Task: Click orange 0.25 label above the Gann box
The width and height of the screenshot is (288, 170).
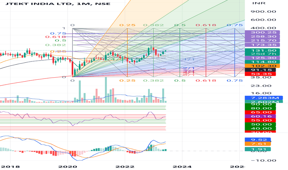Action: pyautogui.click(x=127, y=25)
